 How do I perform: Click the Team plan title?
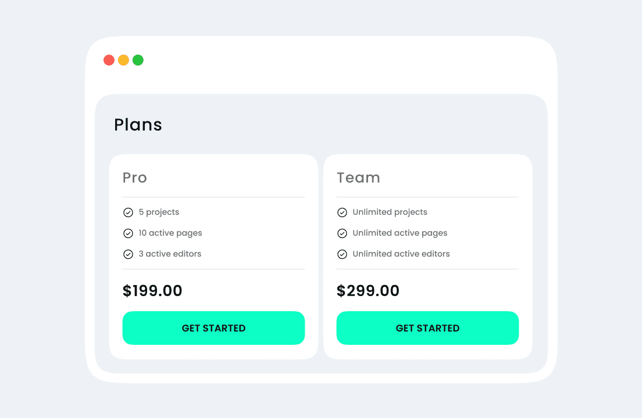358,178
